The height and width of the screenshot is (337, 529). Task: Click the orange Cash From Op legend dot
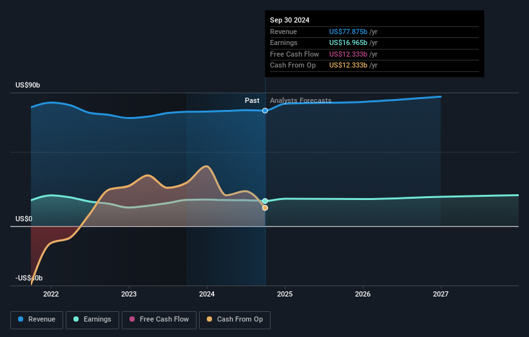pos(209,319)
